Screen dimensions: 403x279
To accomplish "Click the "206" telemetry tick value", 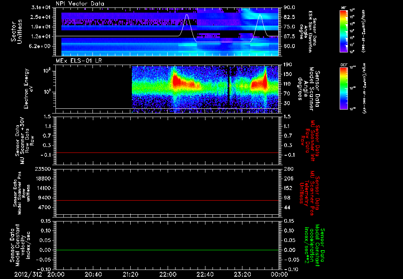I will (288, 179).
